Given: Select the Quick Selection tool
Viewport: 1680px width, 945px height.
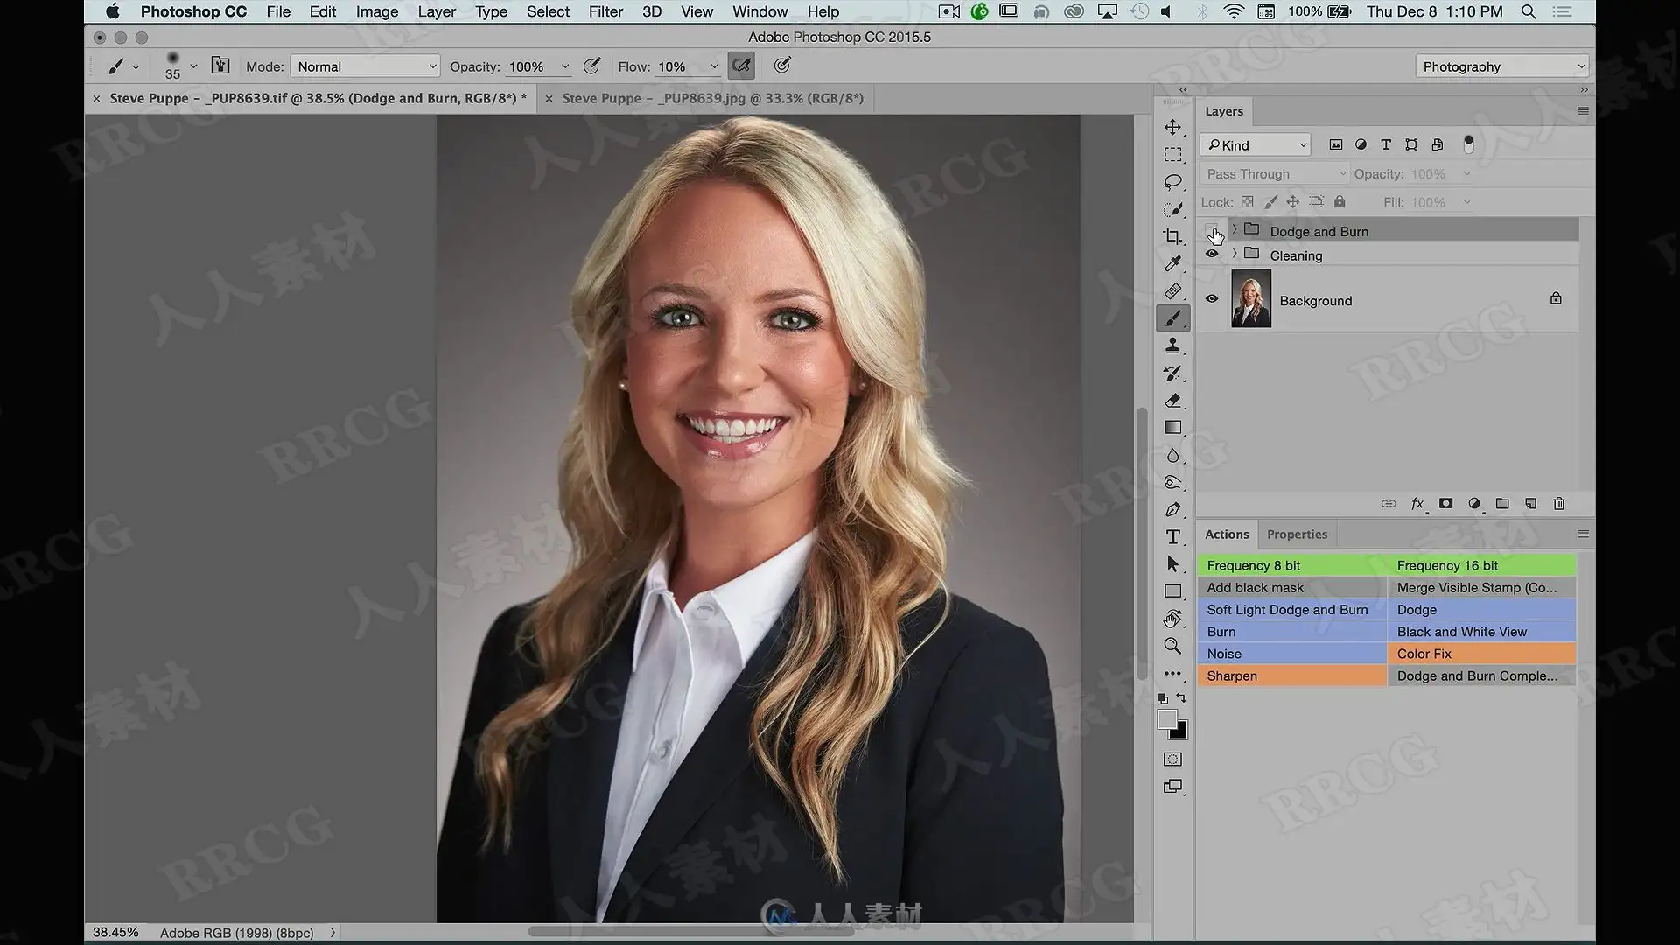Looking at the screenshot, I should coord(1172,209).
